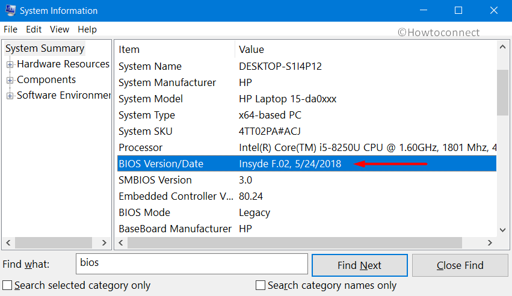512x296 pixels.
Task: Click the details pane scroll up arrow
Action: pyautogui.click(x=503, y=47)
